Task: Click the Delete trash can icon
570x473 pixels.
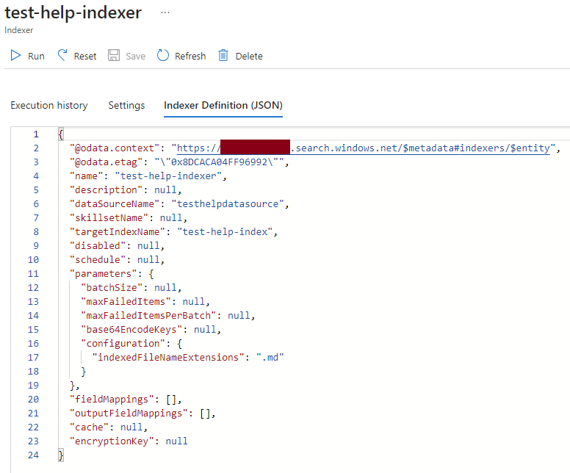Action: point(223,55)
